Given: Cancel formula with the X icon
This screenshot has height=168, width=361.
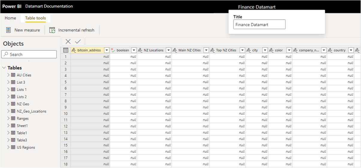Looking at the screenshot, I should pos(68,42).
